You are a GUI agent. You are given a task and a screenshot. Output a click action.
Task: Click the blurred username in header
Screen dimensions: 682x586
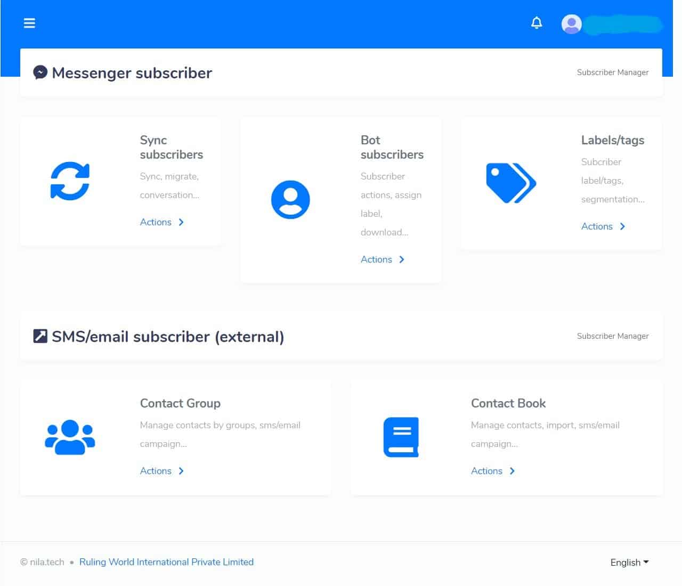click(622, 25)
